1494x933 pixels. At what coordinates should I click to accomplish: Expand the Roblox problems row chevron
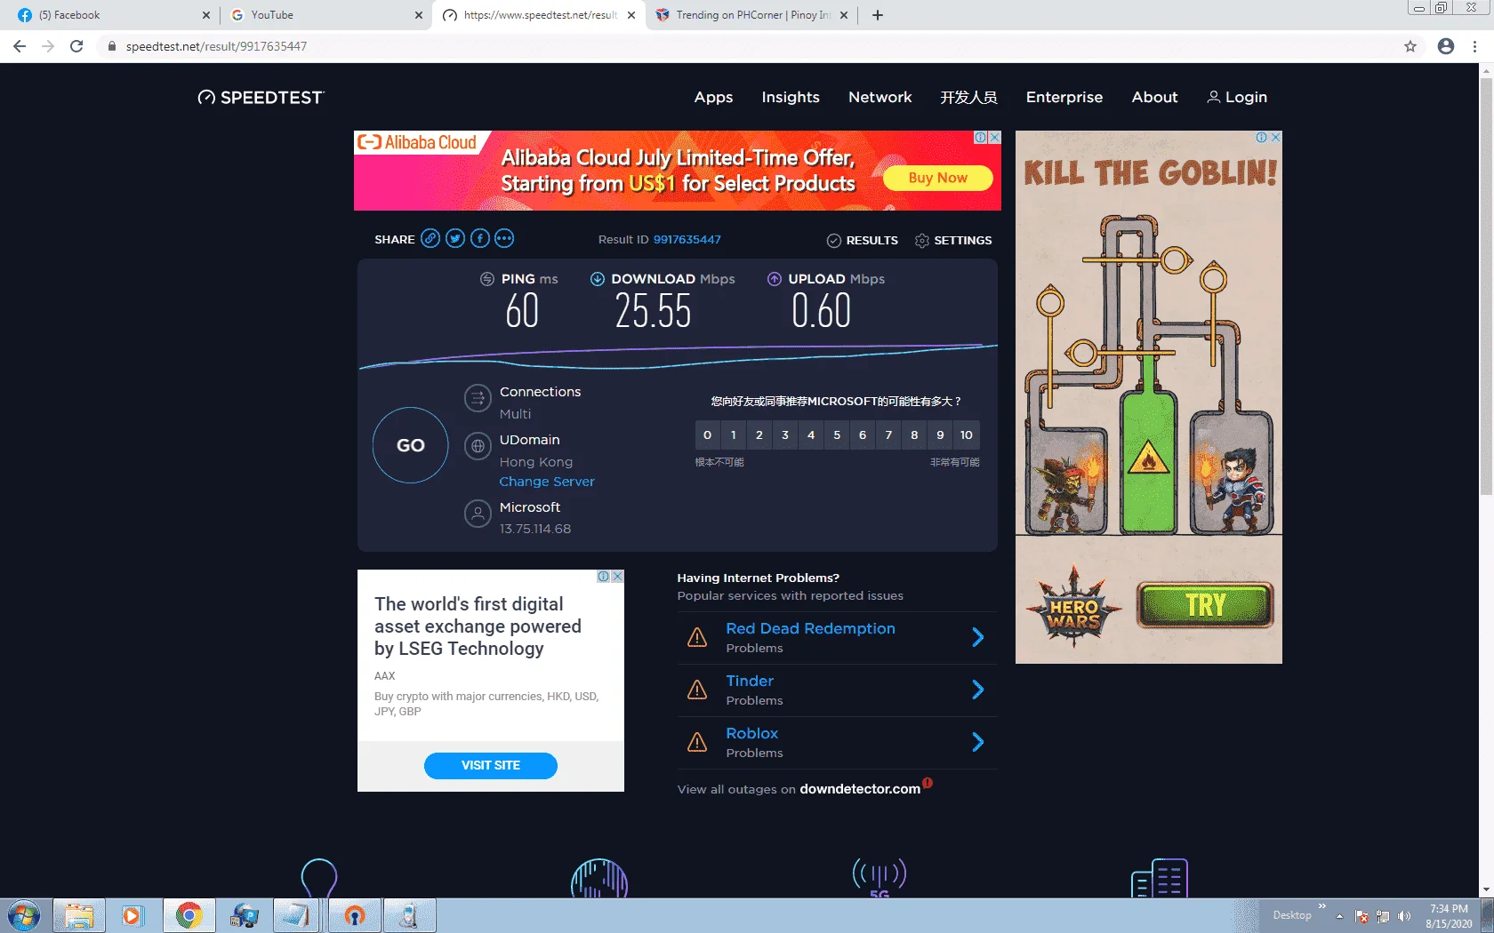click(978, 742)
